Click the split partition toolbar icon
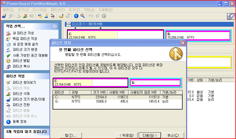This screenshot has height=139, width=236. point(68,16)
